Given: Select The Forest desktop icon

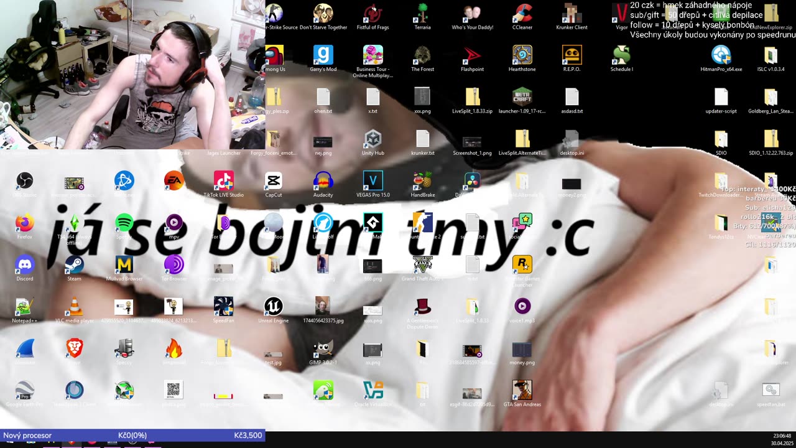Looking at the screenshot, I should tap(423, 58).
